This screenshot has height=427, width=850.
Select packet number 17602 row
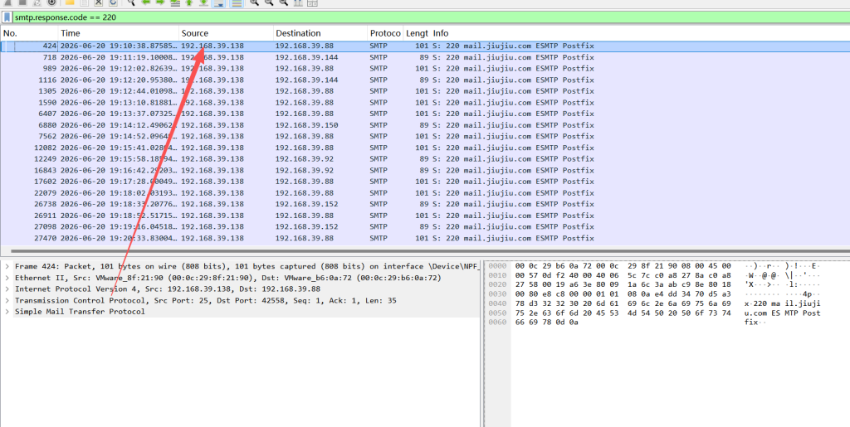[425, 182]
